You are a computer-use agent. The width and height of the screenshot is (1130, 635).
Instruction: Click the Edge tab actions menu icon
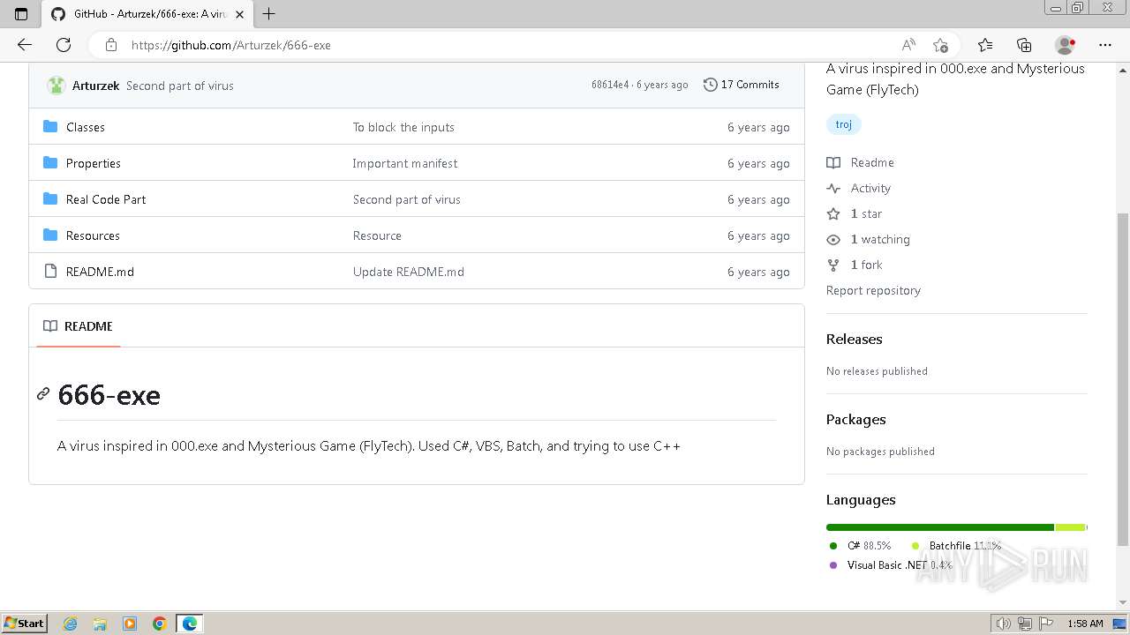coord(21,14)
